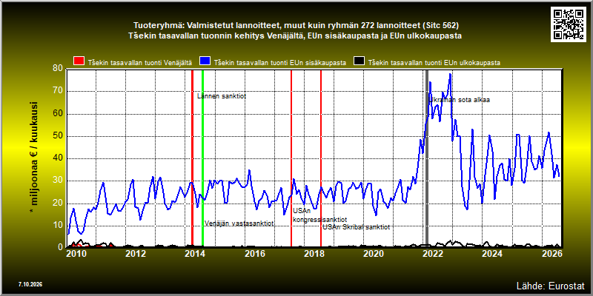Click the green vertical marker line
593x296 pixels.
pyautogui.click(x=202, y=158)
